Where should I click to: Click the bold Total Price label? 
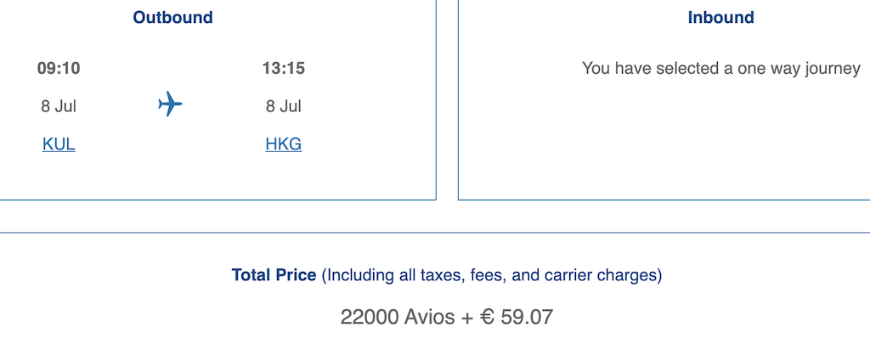point(274,276)
